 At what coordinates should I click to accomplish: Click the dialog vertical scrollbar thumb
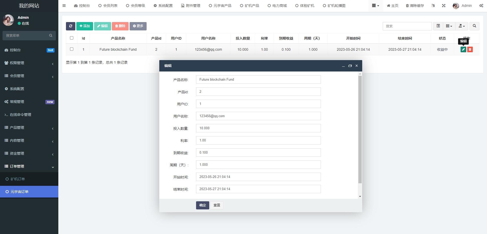point(360,129)
